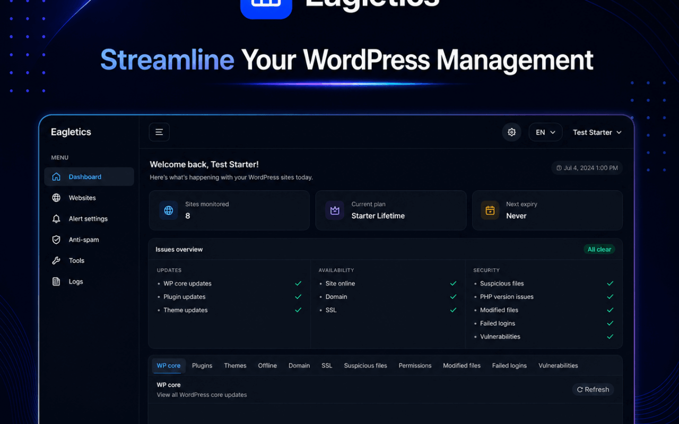
Task: Switch to the Permissions tab
Action: pos(415,366)
